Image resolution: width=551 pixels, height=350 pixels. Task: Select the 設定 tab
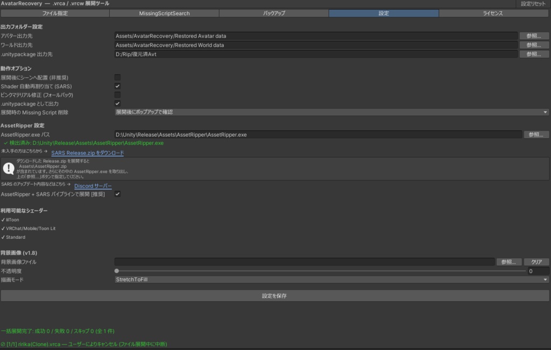coord(383,13)
